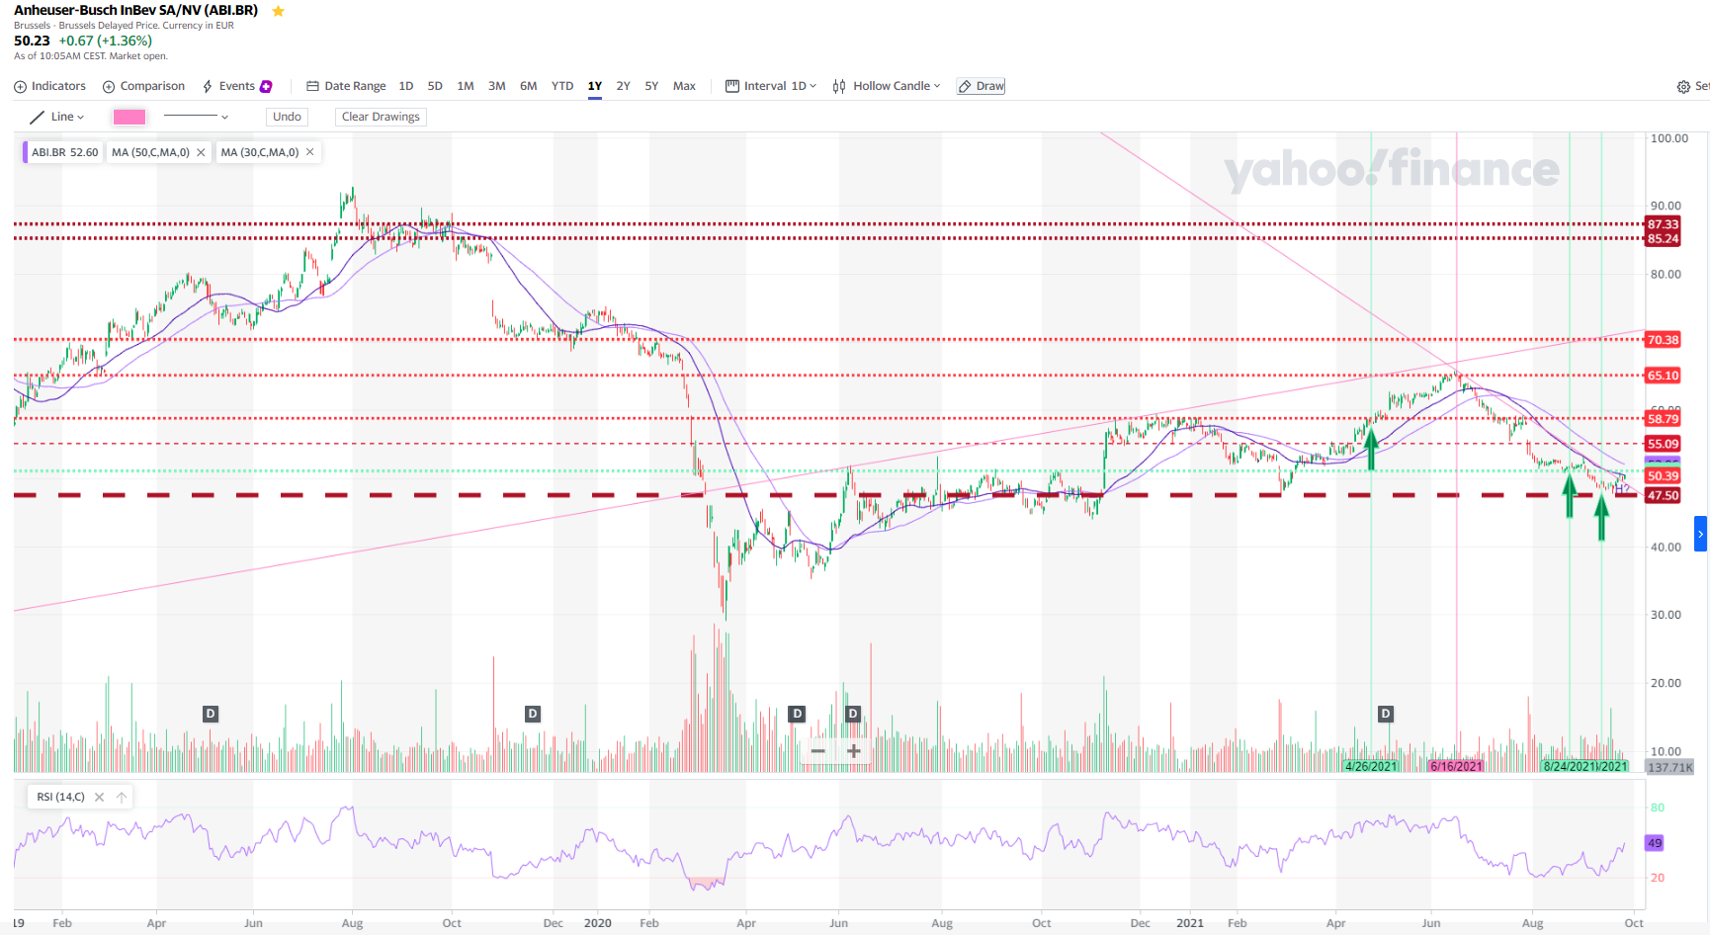Zoom out the chart with minus button

818,751
